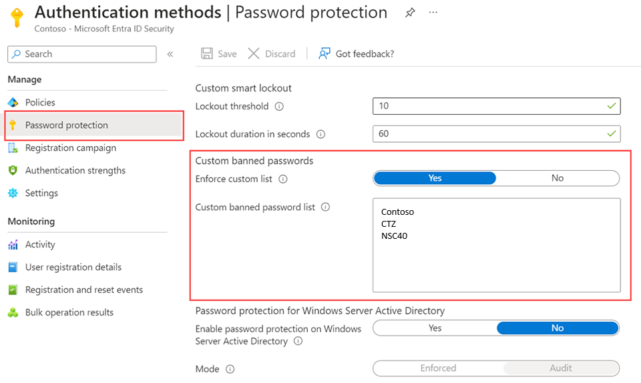Click the pin icon next to title
This screenshot has height=383, width=641.
click(x=410, y=13)
